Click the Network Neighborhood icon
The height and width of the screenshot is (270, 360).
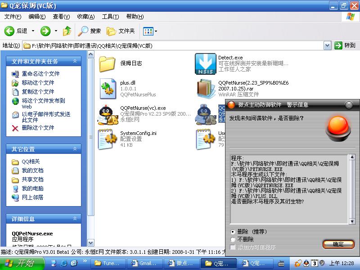[15, 198]
